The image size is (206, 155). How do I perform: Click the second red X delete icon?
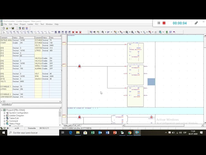(x=77, y=32)
